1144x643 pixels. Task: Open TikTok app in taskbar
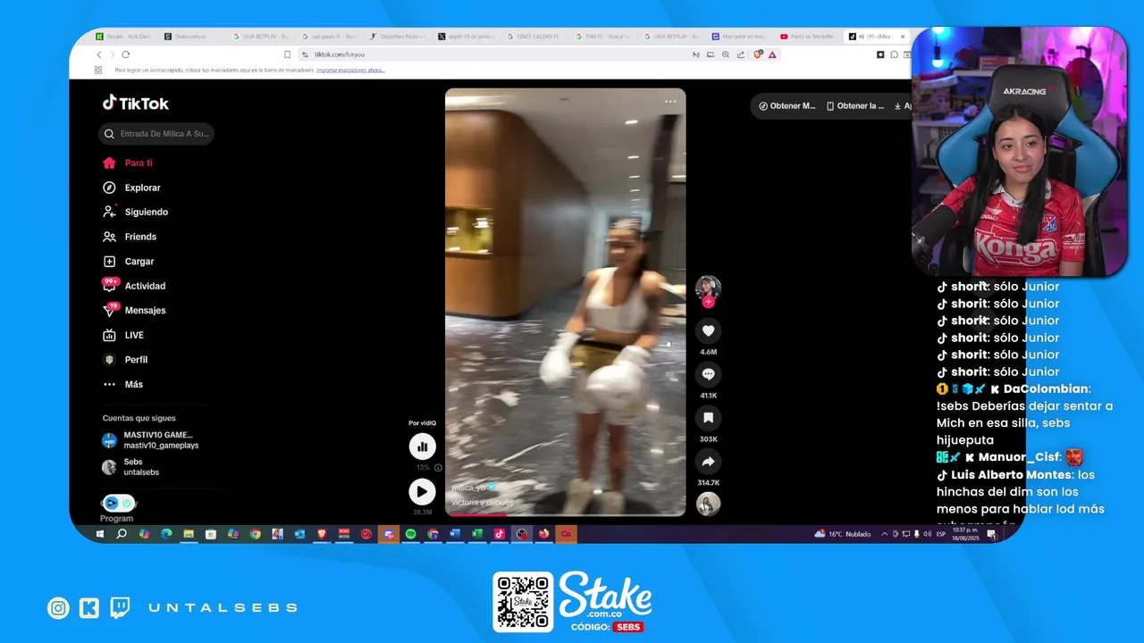click(500, 534)
